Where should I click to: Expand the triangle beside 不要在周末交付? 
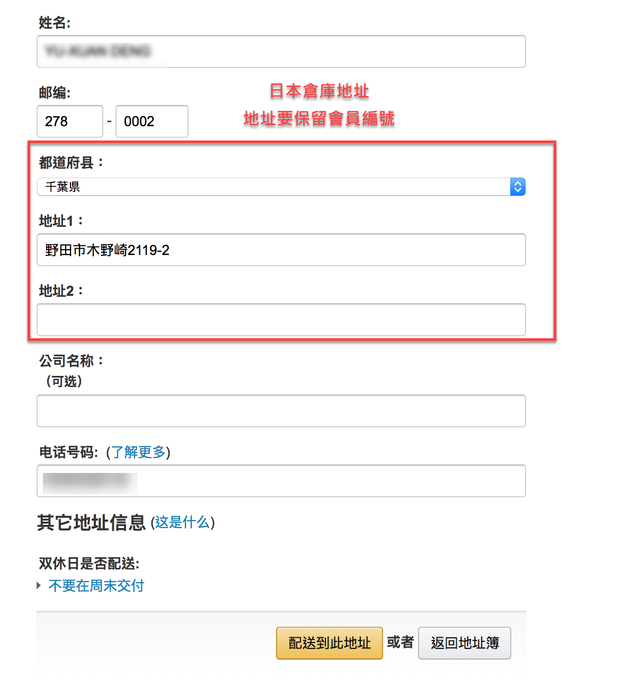(39, 585)
